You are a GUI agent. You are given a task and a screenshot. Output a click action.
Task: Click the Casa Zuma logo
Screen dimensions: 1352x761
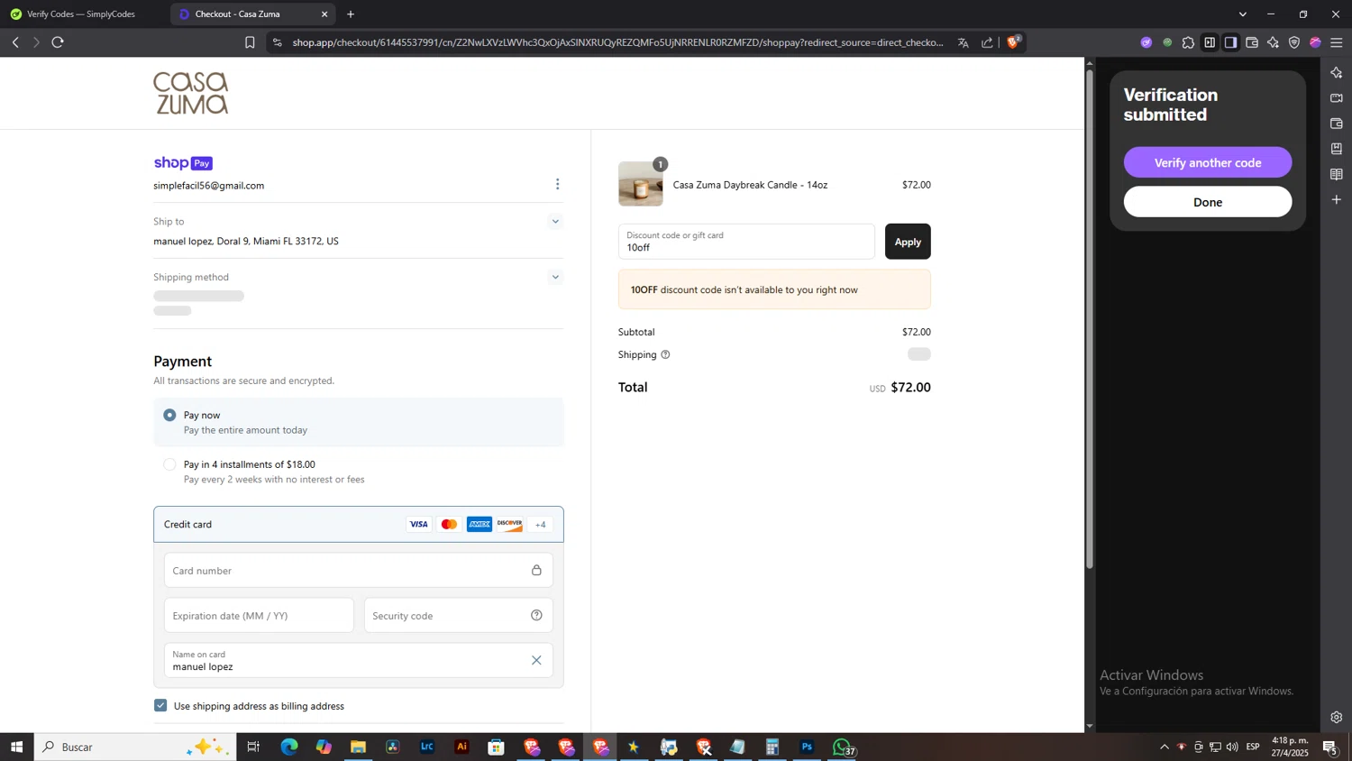191,93
